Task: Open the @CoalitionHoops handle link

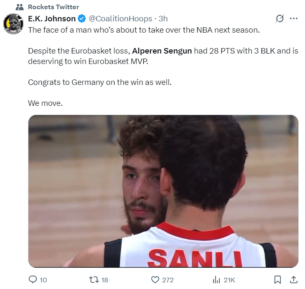Action: tap(120, 19)
